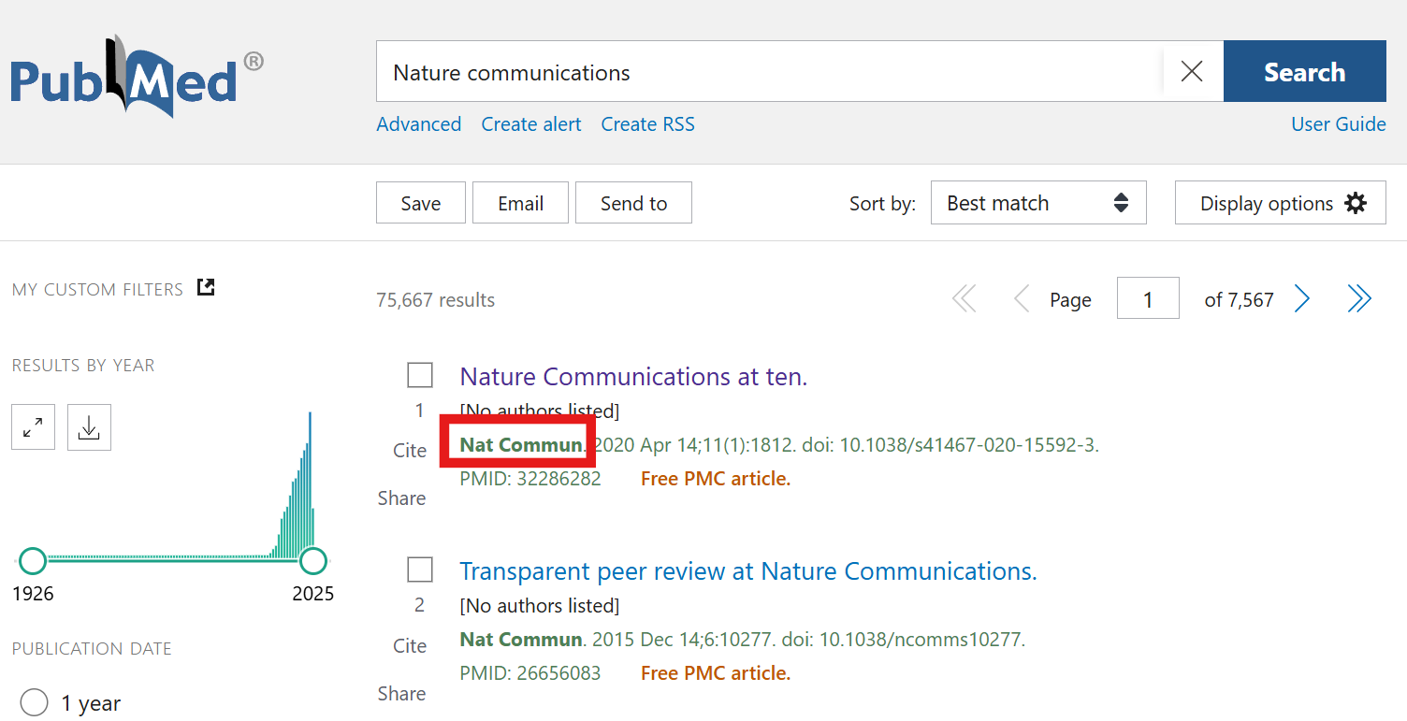Click Share for result 1
This screenshot has height=721, width=1407.
pos(401,498)
